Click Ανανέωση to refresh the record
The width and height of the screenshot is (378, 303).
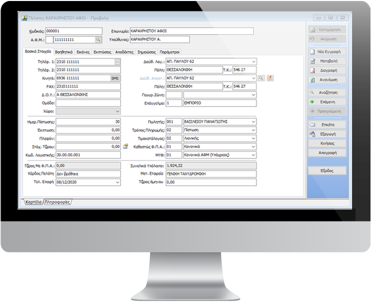(x=327, y=80)
